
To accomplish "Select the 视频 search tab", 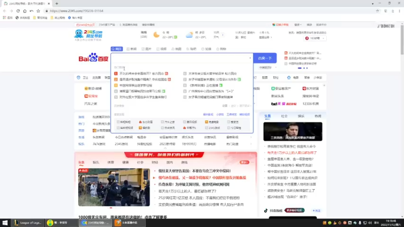I will point(162,49).
